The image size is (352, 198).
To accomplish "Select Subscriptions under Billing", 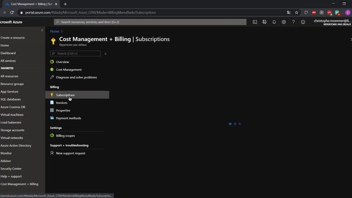I will coord(77,95).
